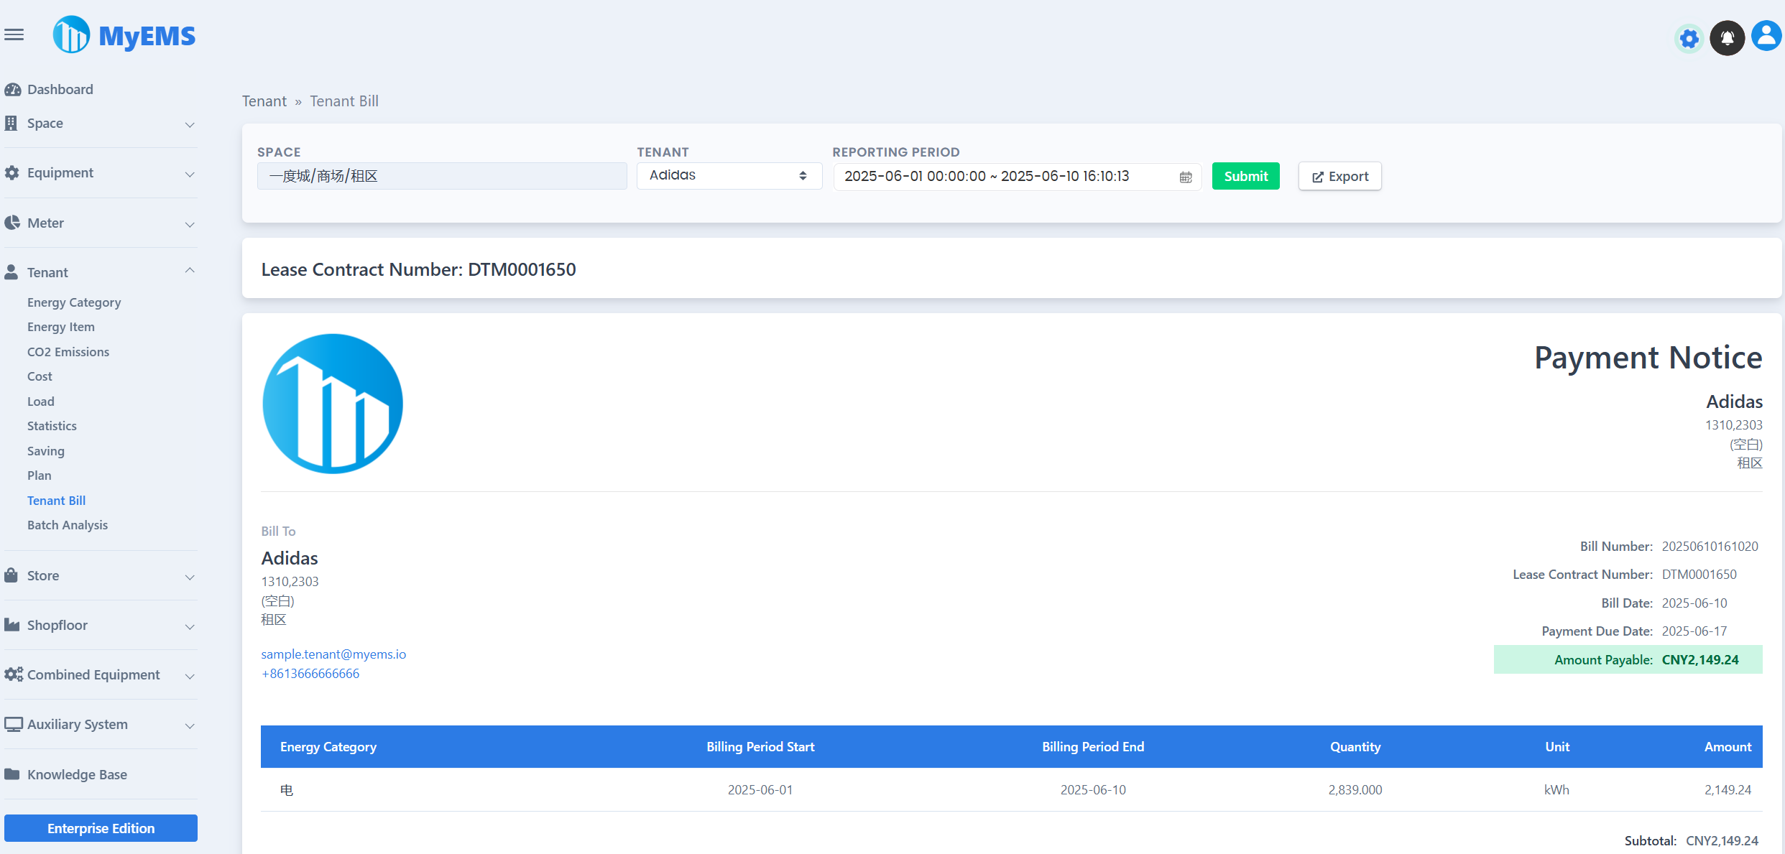
Task: Click the Enterprise Edition banner
Action: coord(101,827)
